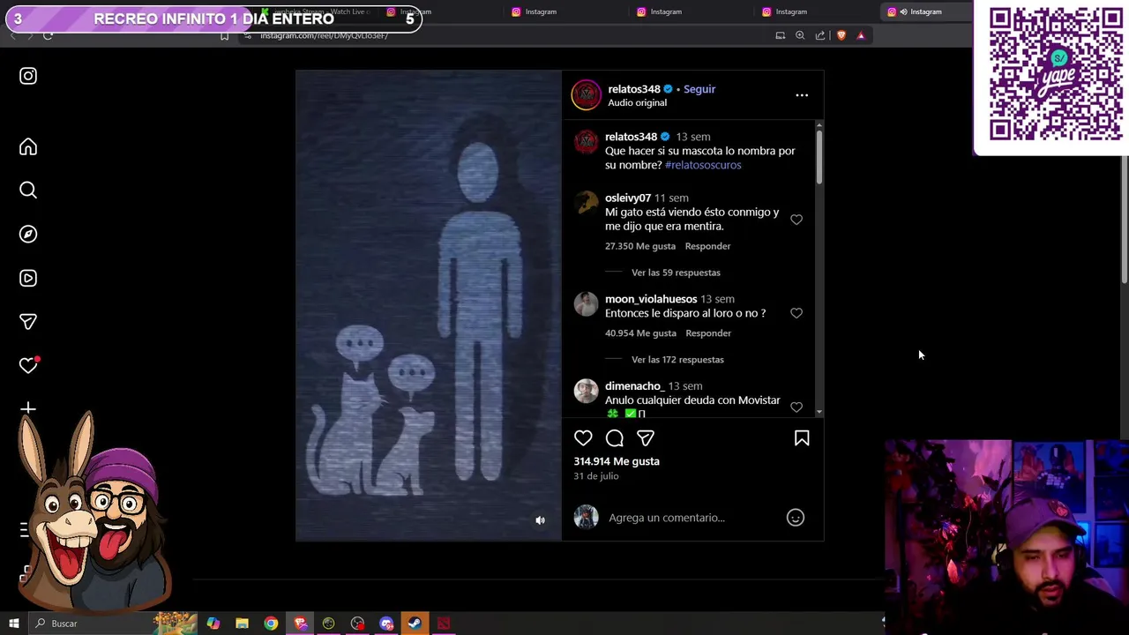
Task: Expand Ver las 172 respuestas
Action: point(677,360)
